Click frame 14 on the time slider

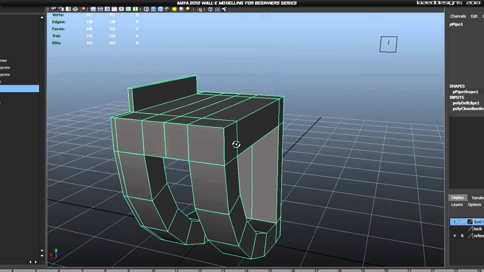246,270
